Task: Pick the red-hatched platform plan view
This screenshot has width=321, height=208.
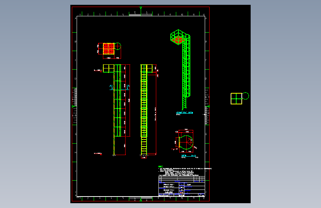Action: (x=108, y=49)
